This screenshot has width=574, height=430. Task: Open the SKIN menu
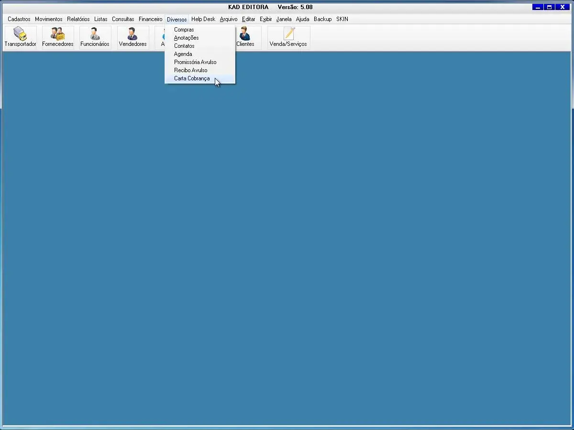click(x=342, y=19)
